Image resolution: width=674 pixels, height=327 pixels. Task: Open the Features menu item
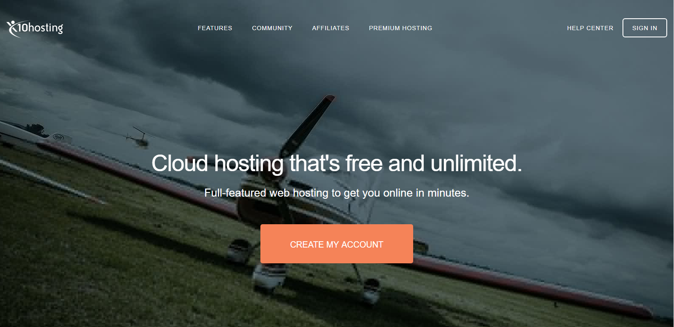215,28
